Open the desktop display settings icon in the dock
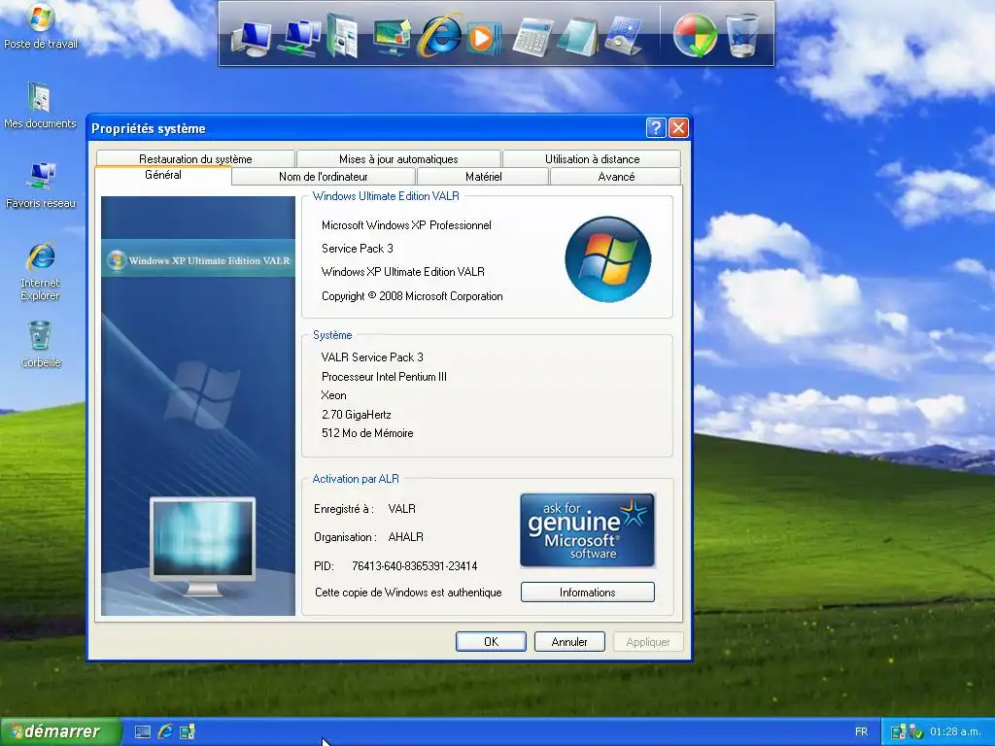Viewport: 995px width, 746px height. (392, 37)
